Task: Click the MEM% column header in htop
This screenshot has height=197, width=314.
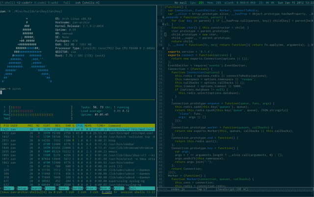Action: tap(88, 126)
